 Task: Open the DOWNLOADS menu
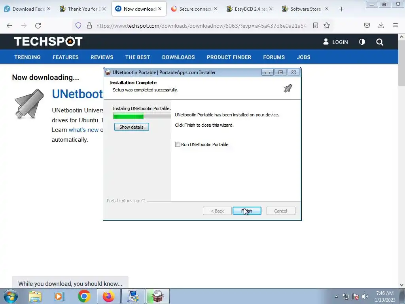pos(178,57)
